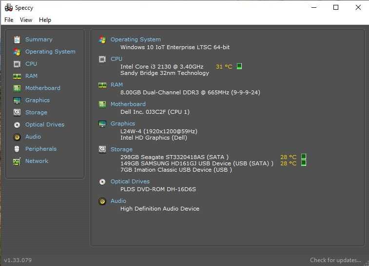Click the Graphics monitor icon in sidebar
This screenshot has width=369, height=266.
[x=17, y=100]
